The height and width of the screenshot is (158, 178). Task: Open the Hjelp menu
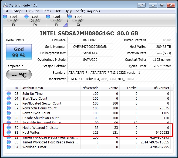click(x=68, y=11)
